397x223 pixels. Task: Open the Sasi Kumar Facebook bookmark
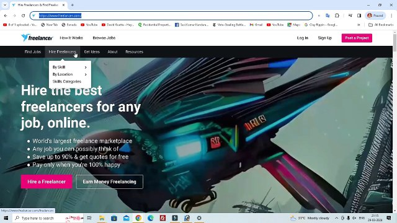click(192, 25)
